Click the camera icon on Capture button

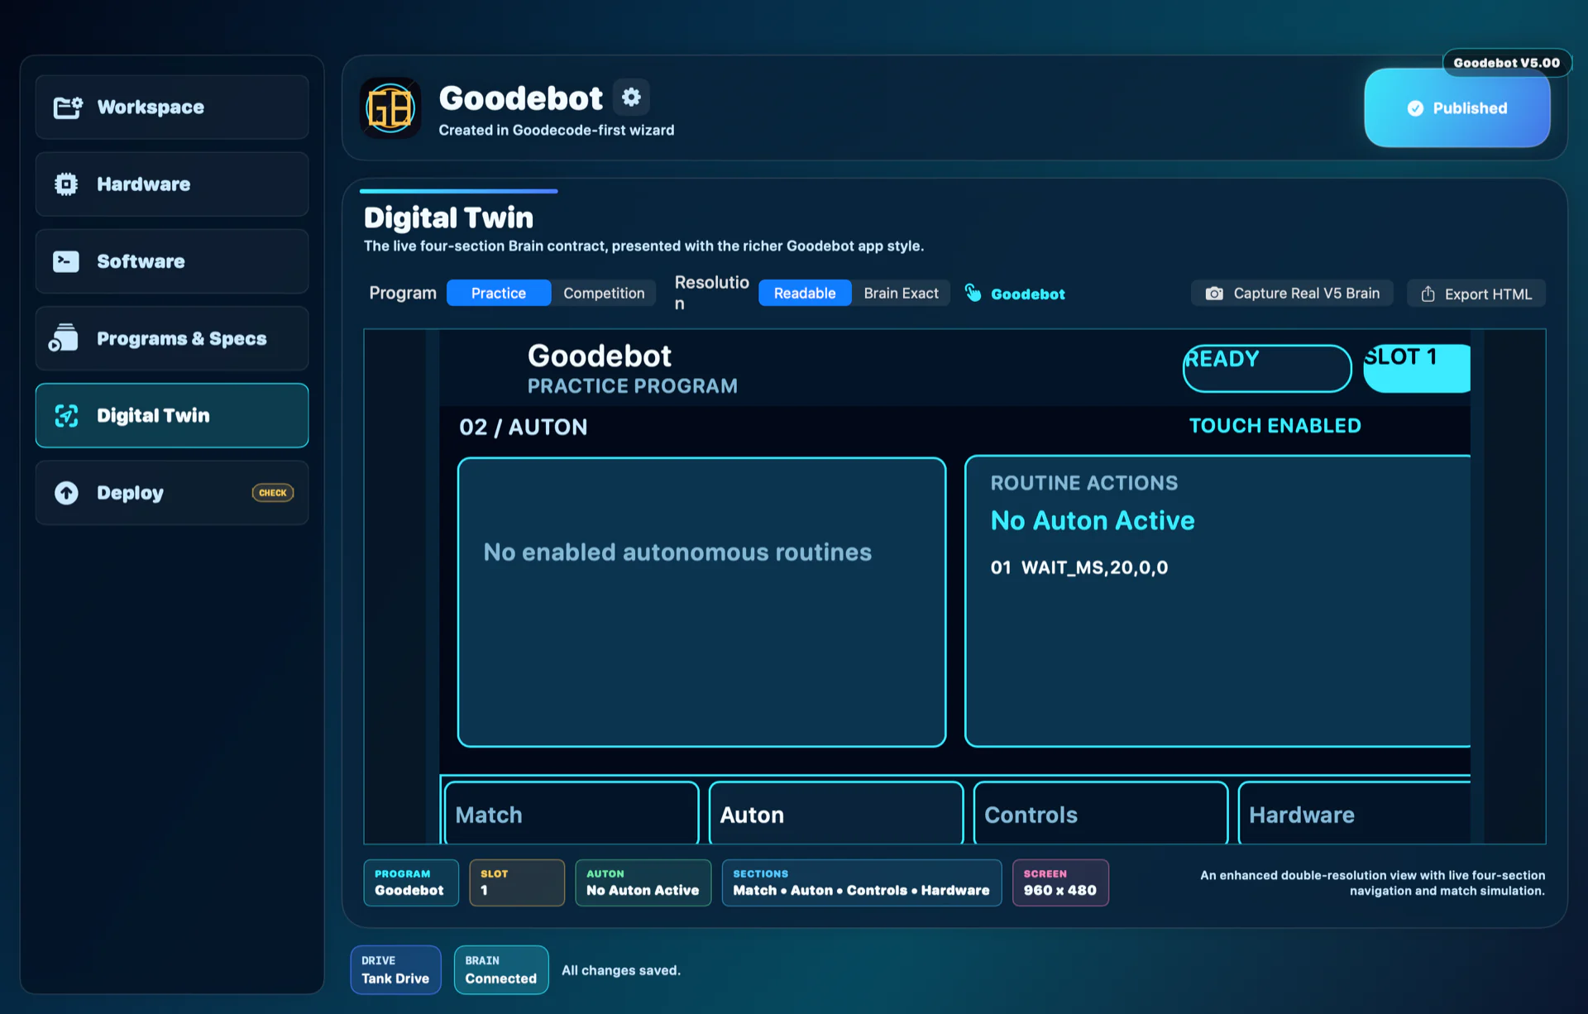click(x=1213, y=294)
